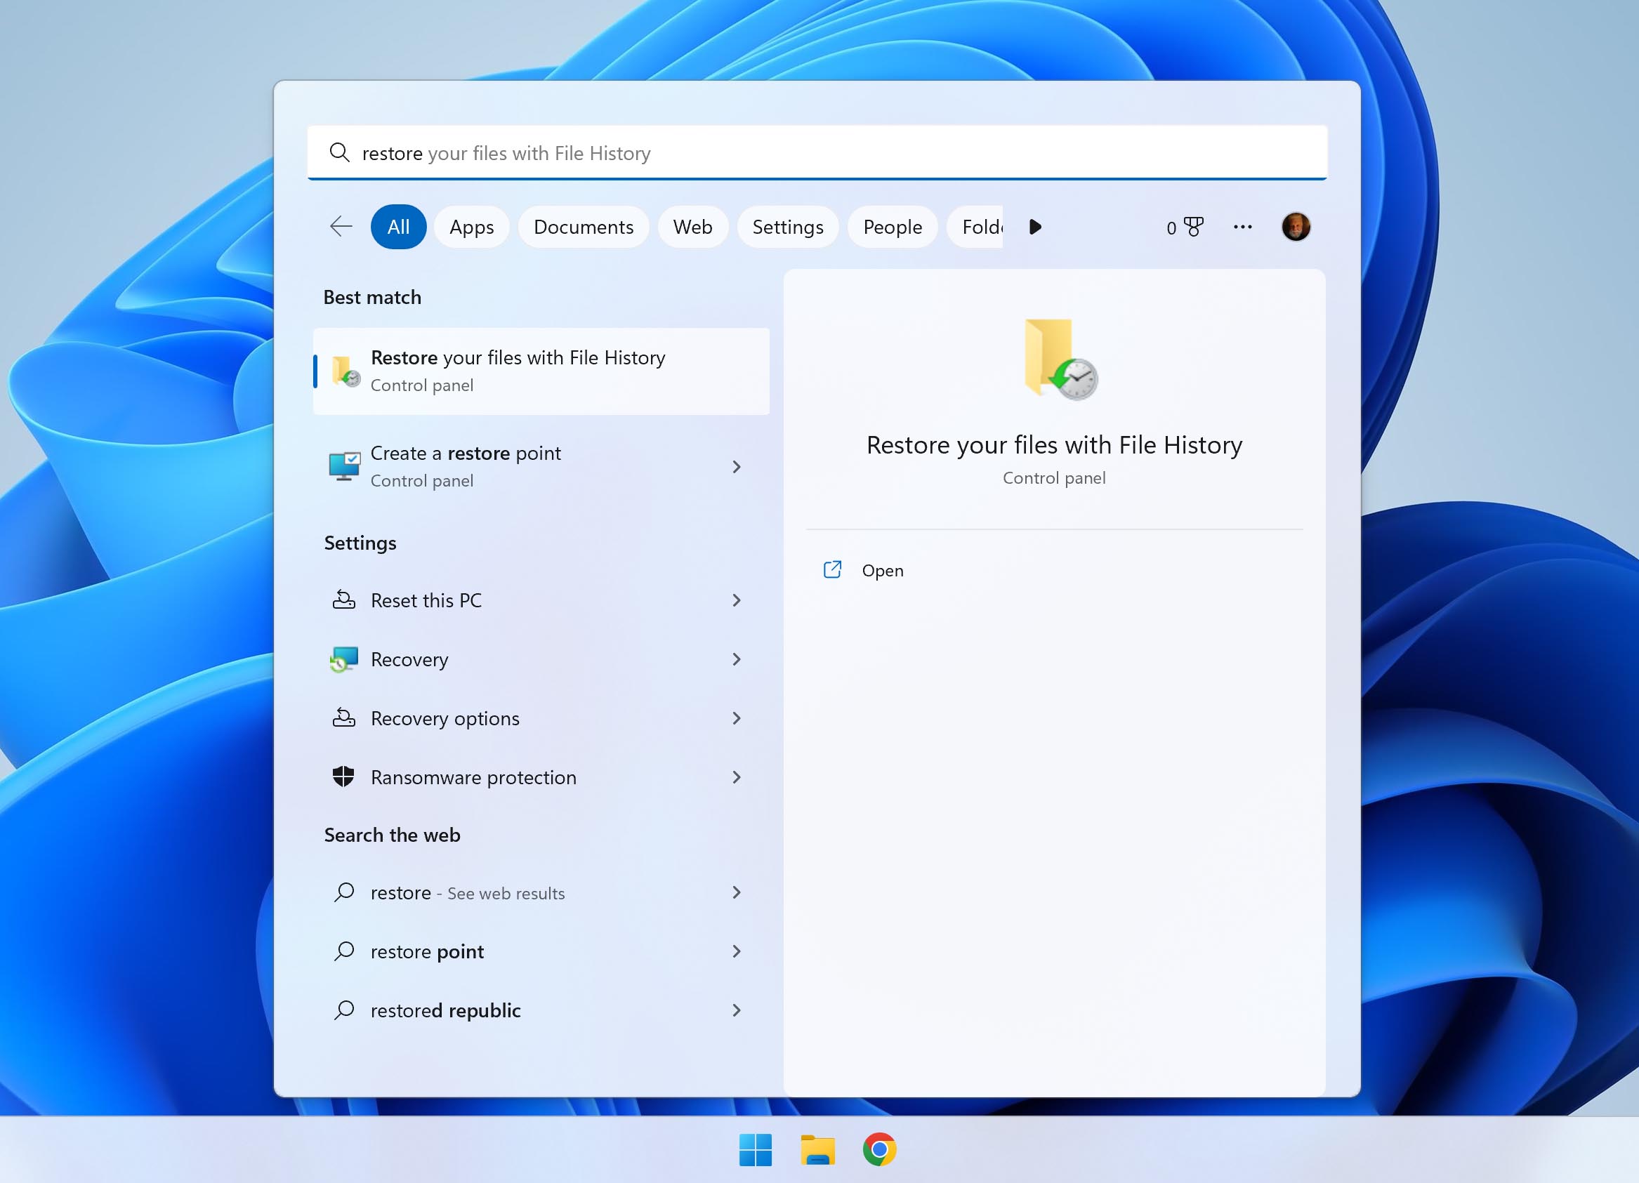The image size is (1639, 1183).
Task: Select the All search filter tab
Action: pyautogui.click(x=397, y=227)
